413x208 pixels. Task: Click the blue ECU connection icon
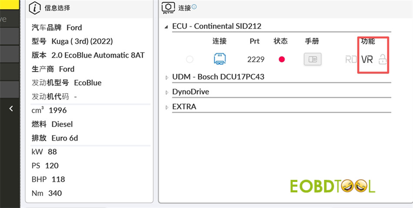pos(220,59)
